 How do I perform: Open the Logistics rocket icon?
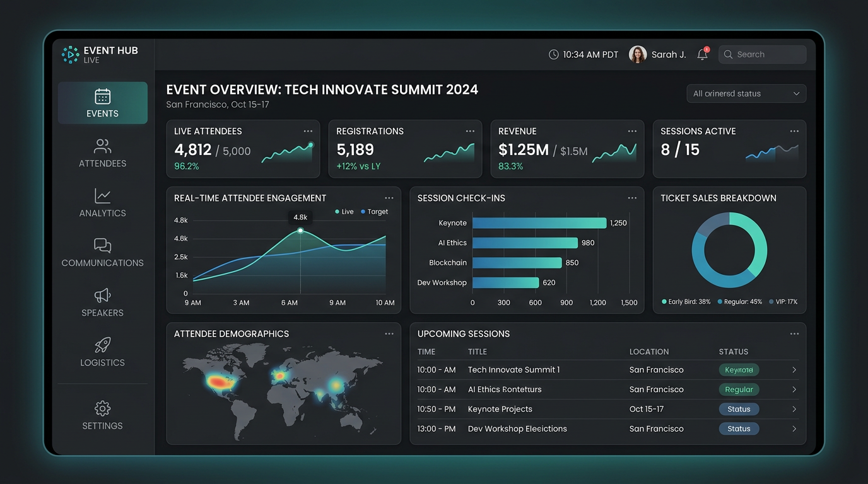pos(102,345)
